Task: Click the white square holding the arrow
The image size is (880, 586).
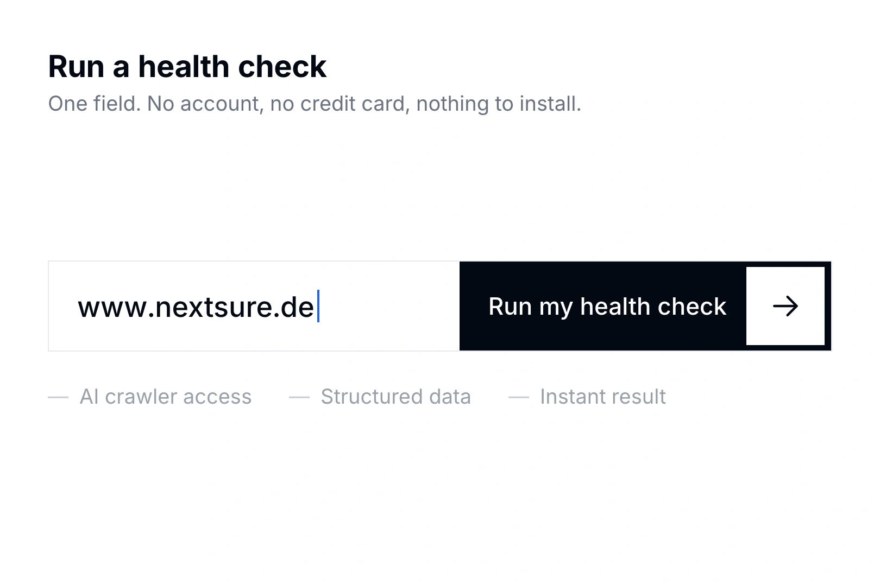Action: (x=785, y=306)
